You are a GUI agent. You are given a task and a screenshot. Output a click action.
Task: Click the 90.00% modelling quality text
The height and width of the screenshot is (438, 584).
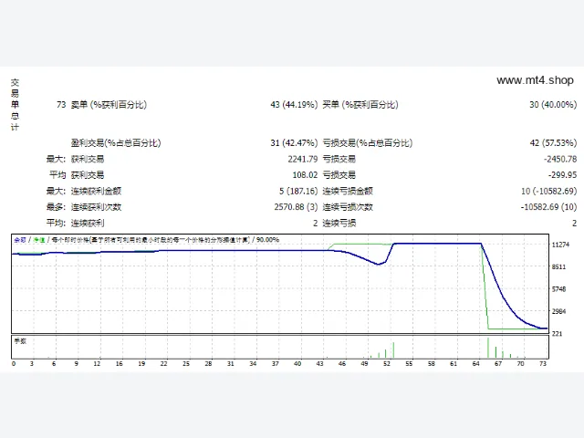pos(267,239)
